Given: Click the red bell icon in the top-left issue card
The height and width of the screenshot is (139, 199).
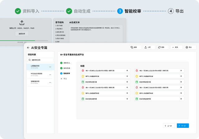Looking at the screenshot, I should click(x=83, y=70).
